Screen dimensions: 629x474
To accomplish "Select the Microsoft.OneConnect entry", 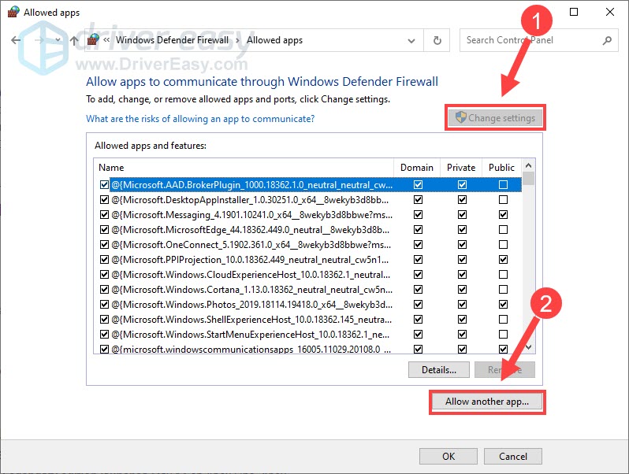I will 251,244.
